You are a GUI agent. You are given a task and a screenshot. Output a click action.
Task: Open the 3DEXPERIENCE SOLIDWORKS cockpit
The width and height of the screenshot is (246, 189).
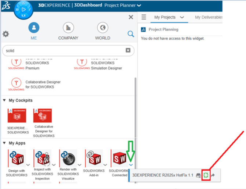17,115
